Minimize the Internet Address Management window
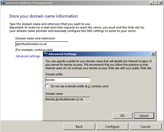Screen dimensions: 164x132 pyautogui.click(x=151, y=3)
